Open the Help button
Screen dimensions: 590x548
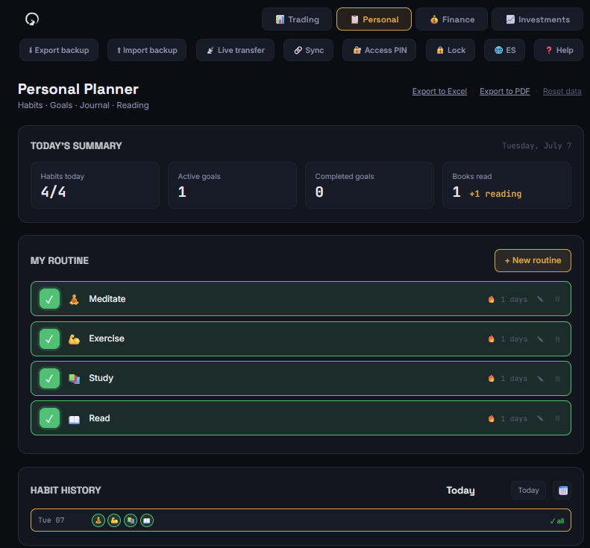pos(559,50)
